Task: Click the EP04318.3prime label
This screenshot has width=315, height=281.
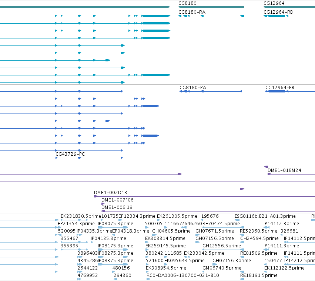Action: (131, 231)
